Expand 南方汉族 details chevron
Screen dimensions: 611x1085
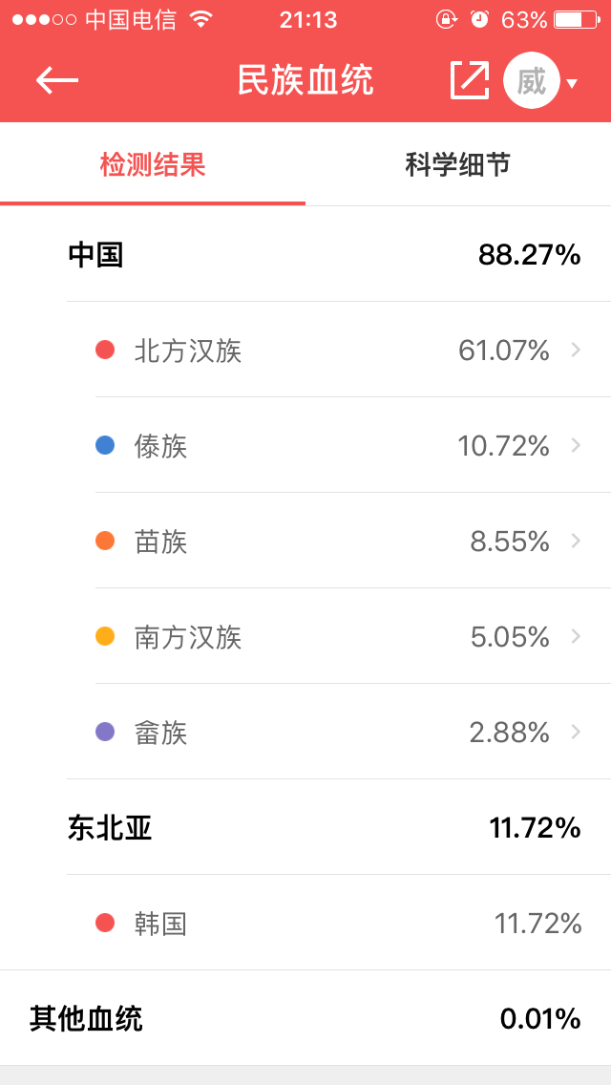click(x=576, y=636)
